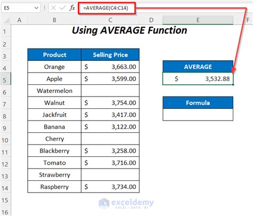Select the 'Banana' cell

54,127
